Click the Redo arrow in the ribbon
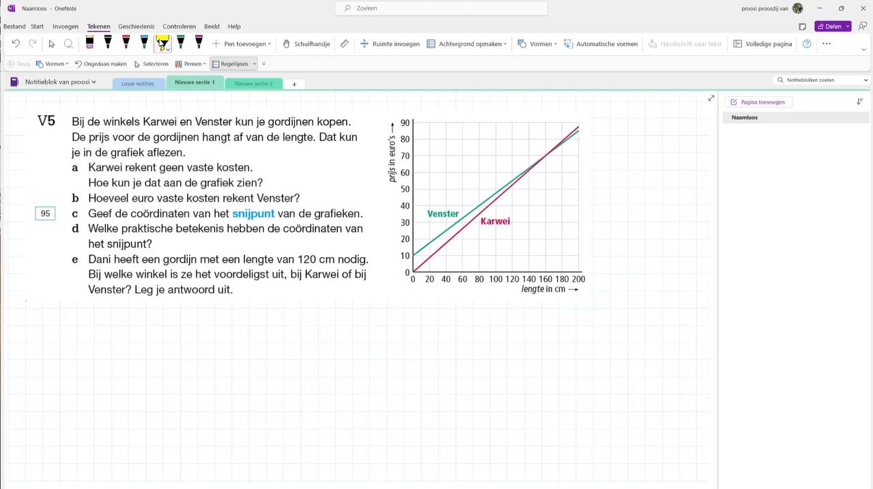The width and height of the screenshot is (873, 489). click(32, 44)
